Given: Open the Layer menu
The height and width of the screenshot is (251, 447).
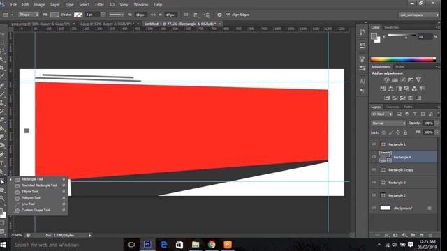Looking at the screenshot, I should 55,5.
